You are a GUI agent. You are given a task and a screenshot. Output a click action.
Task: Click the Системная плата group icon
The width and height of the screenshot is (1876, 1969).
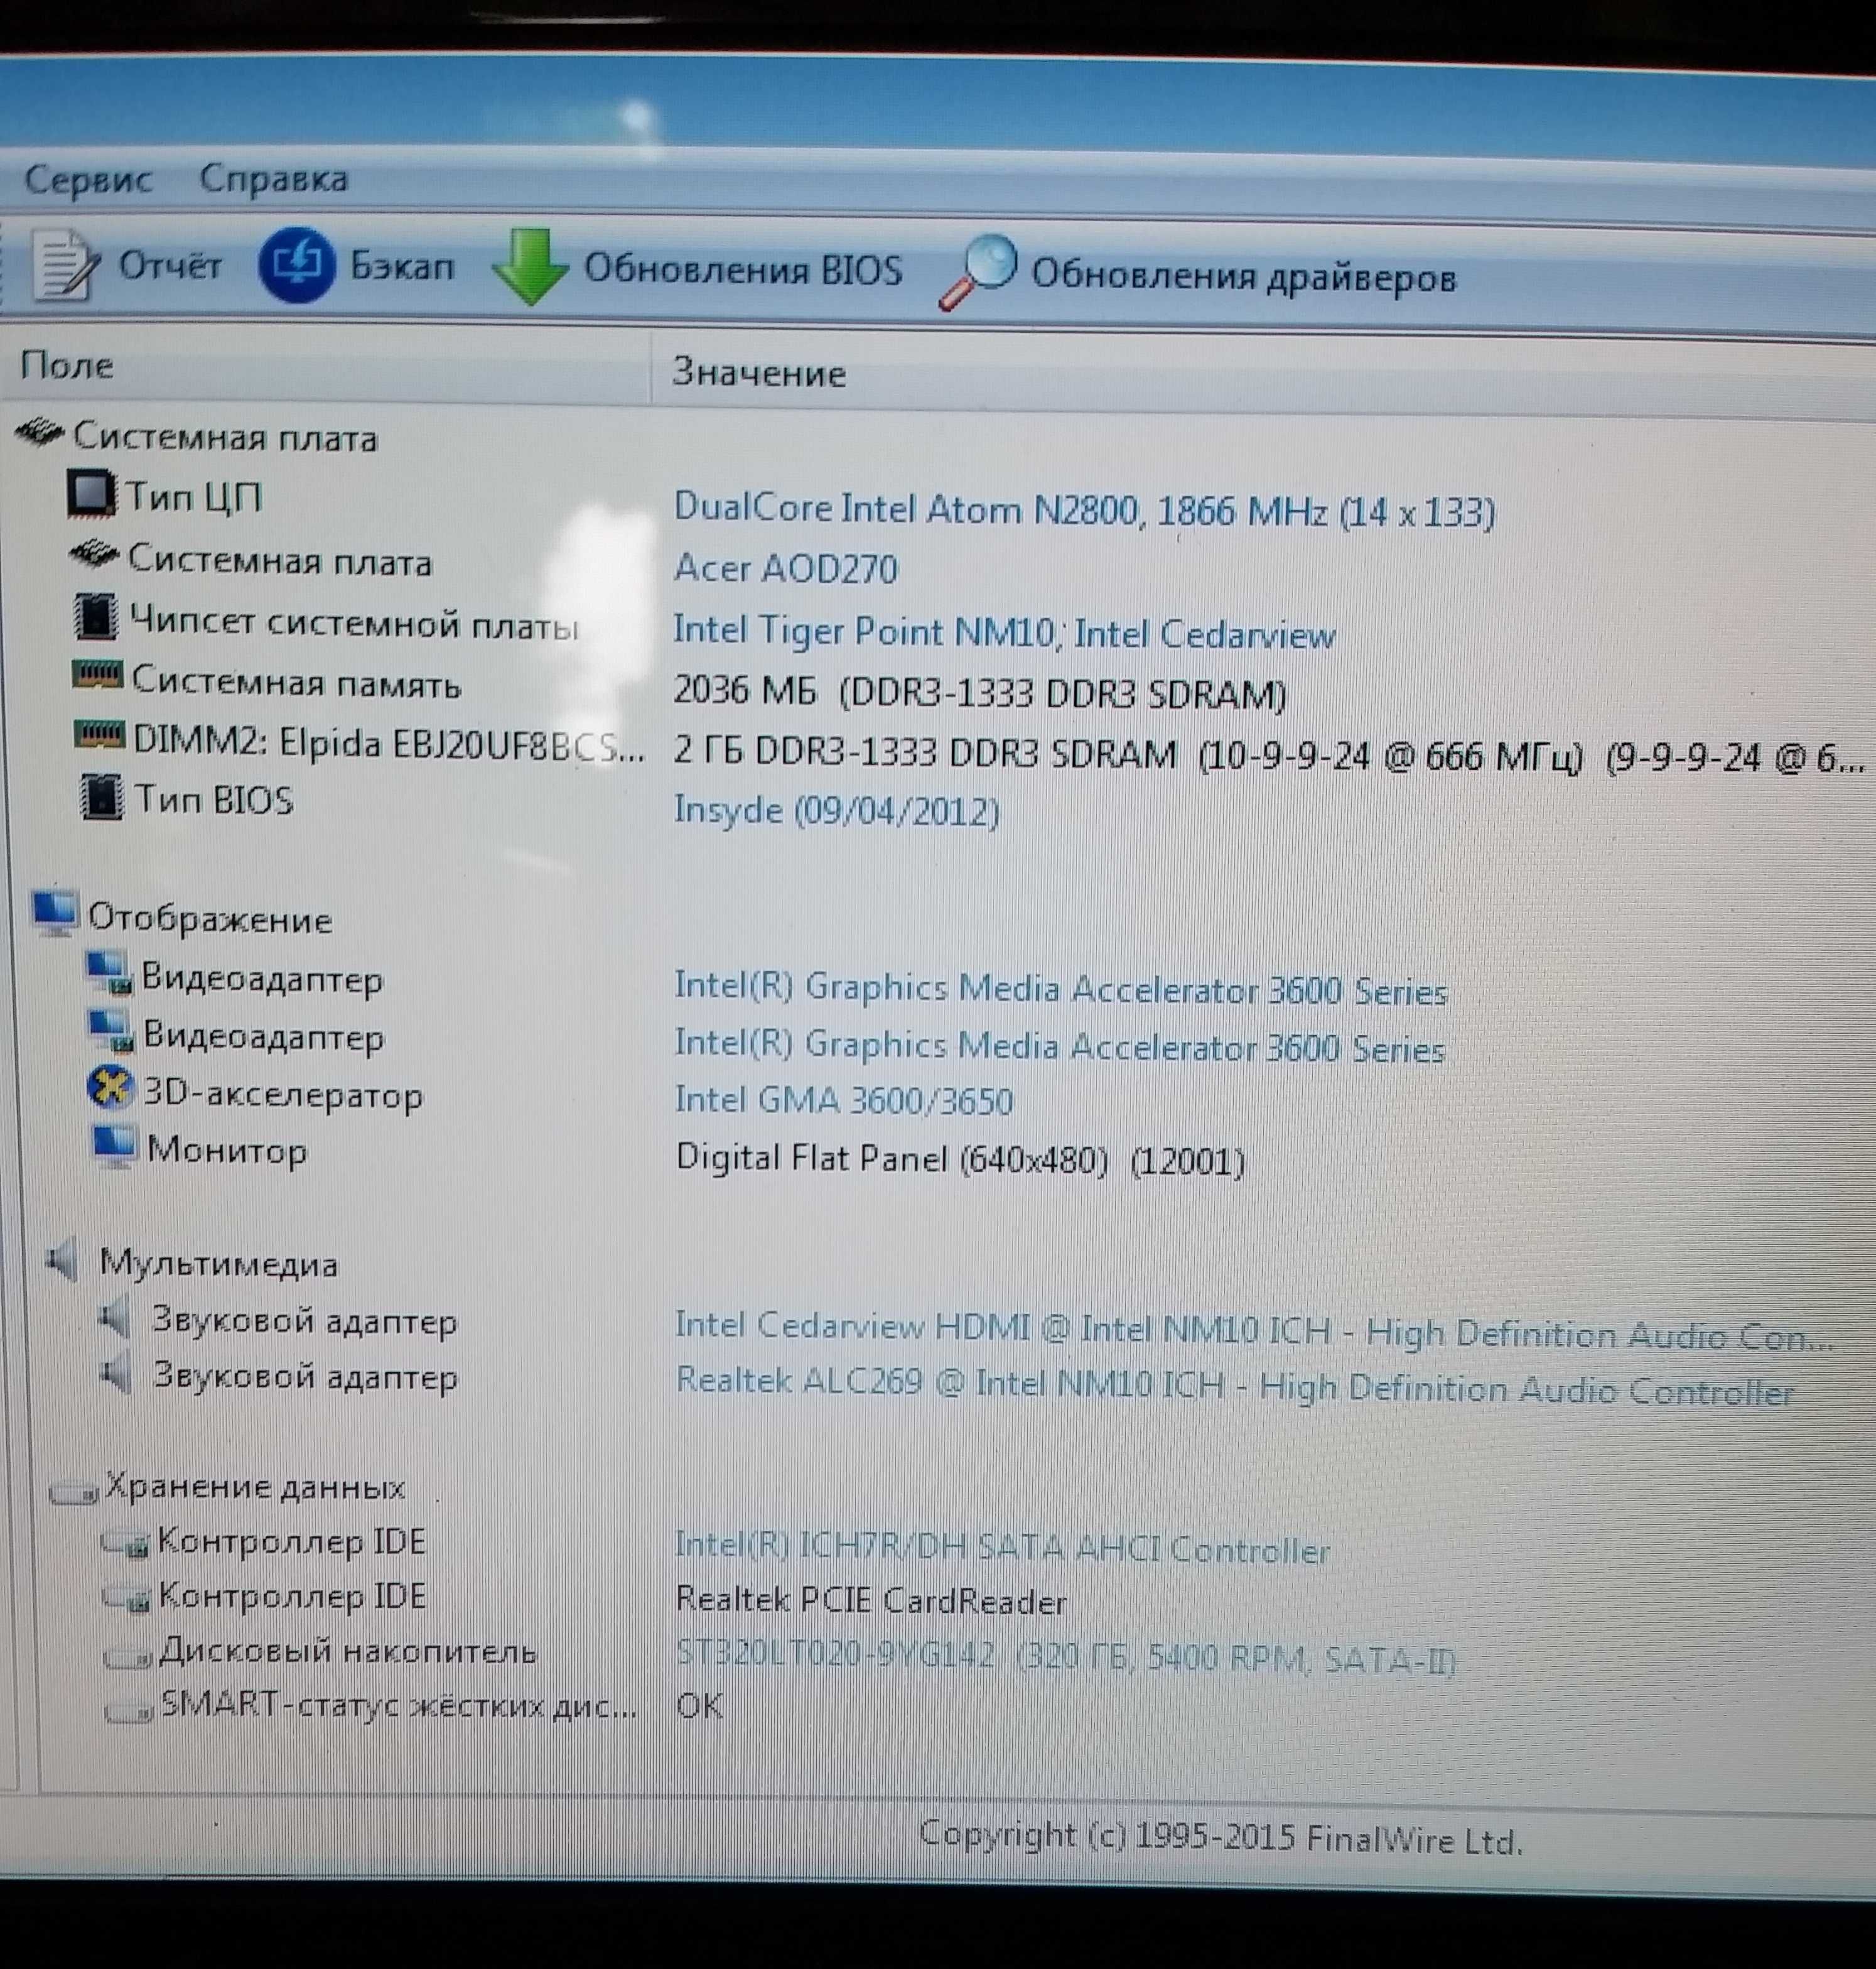click(40, 433)
